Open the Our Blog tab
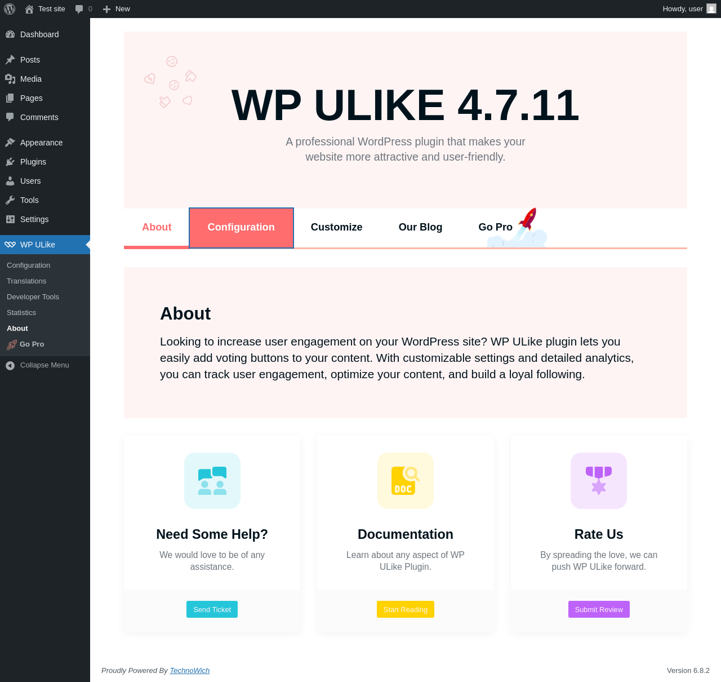721x682 pixels. click(x=420, y=227)
